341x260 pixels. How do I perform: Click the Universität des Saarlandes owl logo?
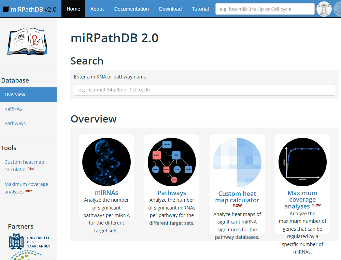15,241
